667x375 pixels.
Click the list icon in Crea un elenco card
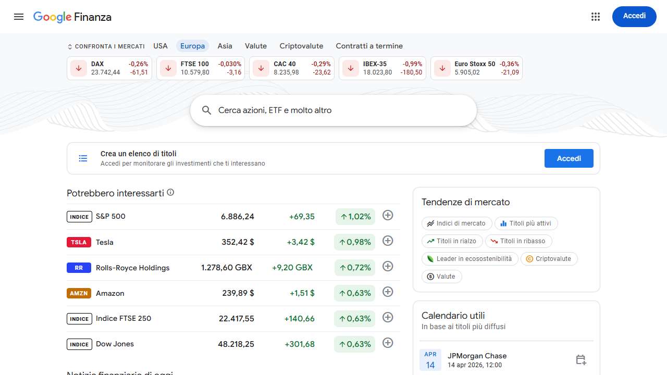83,158
